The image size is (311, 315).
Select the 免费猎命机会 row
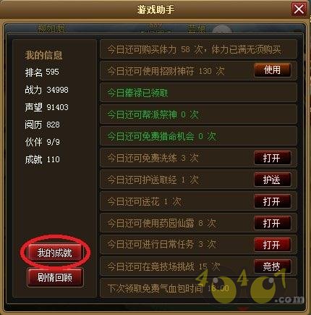tap(198, 136)
